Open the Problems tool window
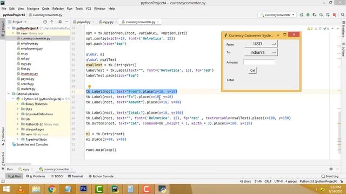The image size is (346, 194). point(36,176)
